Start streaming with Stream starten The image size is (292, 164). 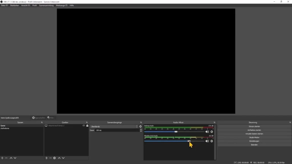tap(254, 126)
